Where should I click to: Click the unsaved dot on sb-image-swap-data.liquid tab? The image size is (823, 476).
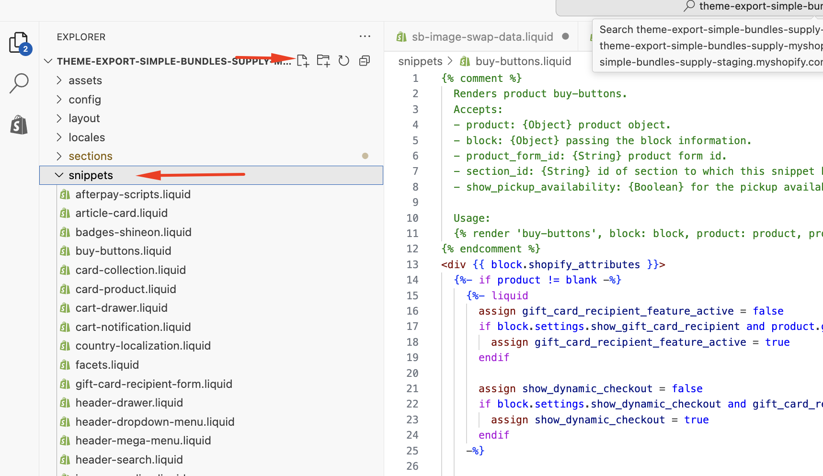click(x=565, y=36)
